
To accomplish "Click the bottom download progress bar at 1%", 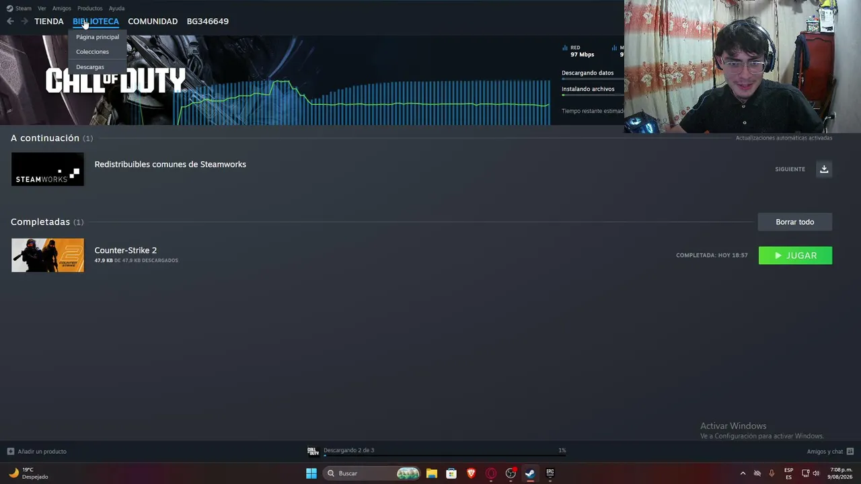I will (445, 456).
